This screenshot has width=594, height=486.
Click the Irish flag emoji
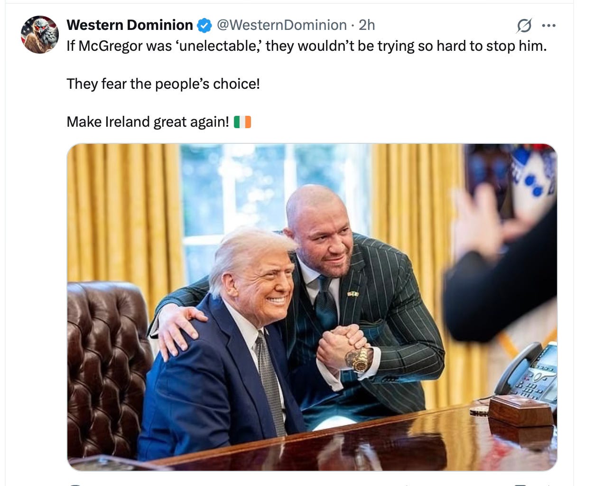point(242,122)
